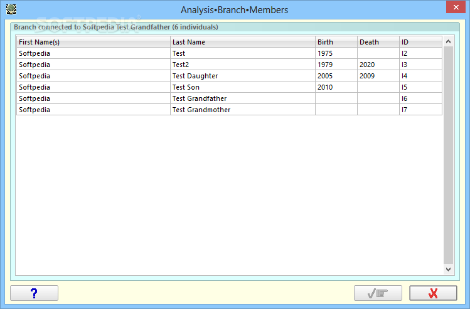Click ID cell I7
Screen dimensions: 470x309
[x=420, y=110]
